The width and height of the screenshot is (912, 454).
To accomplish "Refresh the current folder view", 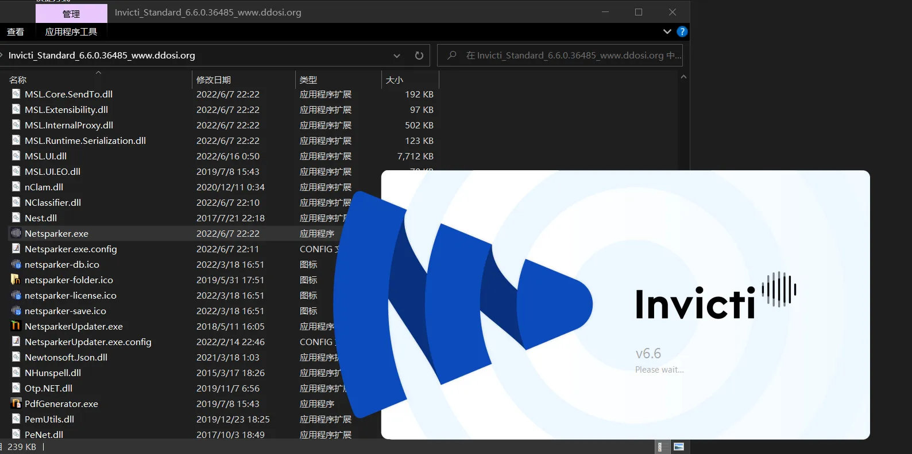I will click(x=419, y=56).
